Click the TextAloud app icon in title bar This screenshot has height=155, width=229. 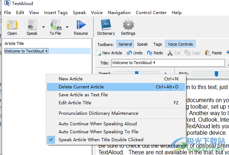click(7, 3)
